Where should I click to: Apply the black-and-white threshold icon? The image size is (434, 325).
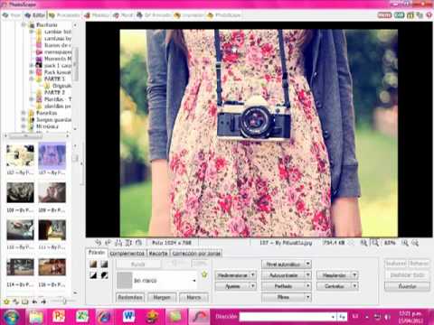coord(93,275)
